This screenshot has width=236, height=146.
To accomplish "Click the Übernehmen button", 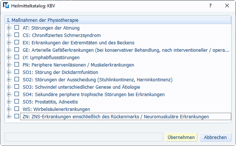I will (181, 137).
